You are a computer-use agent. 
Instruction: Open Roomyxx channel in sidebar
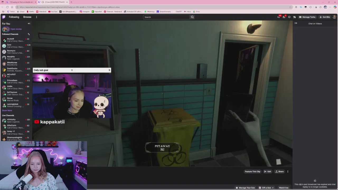16,52
